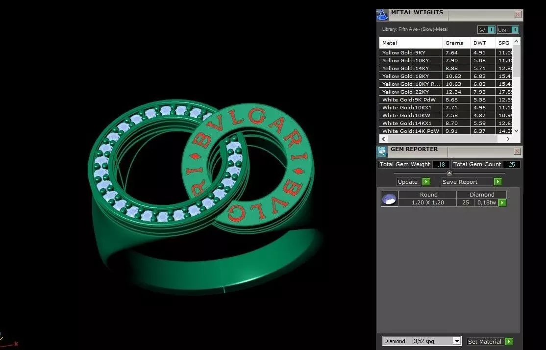This screenshot has width=546, height=350.
Task: Click the Save Report button
Action: 468,182
